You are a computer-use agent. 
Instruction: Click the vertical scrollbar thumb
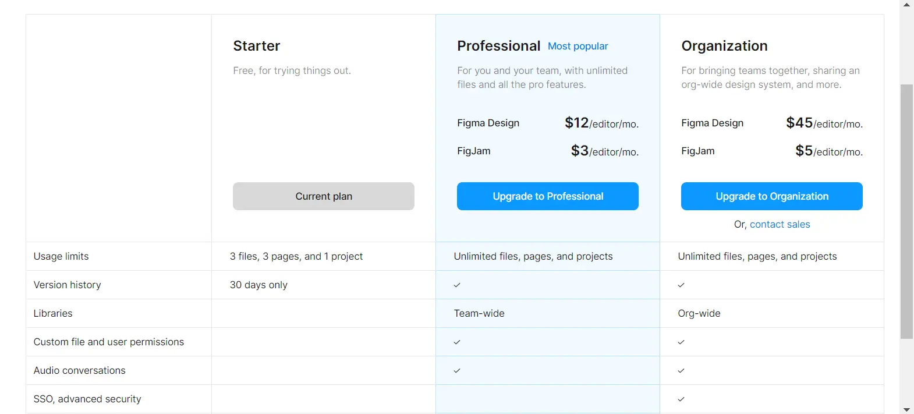pyautogui.click(x=906, y=210)
